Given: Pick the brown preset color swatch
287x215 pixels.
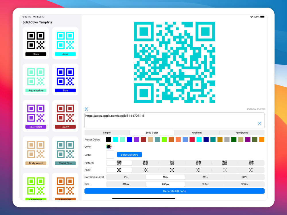Looking at the screenshot, I should click(x=143, y=140).
